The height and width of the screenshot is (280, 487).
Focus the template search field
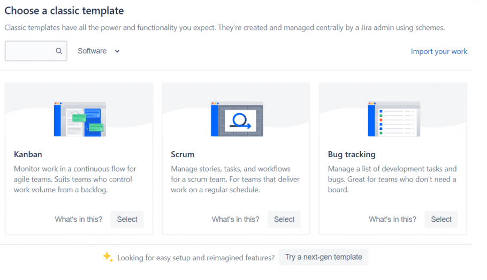36,51
